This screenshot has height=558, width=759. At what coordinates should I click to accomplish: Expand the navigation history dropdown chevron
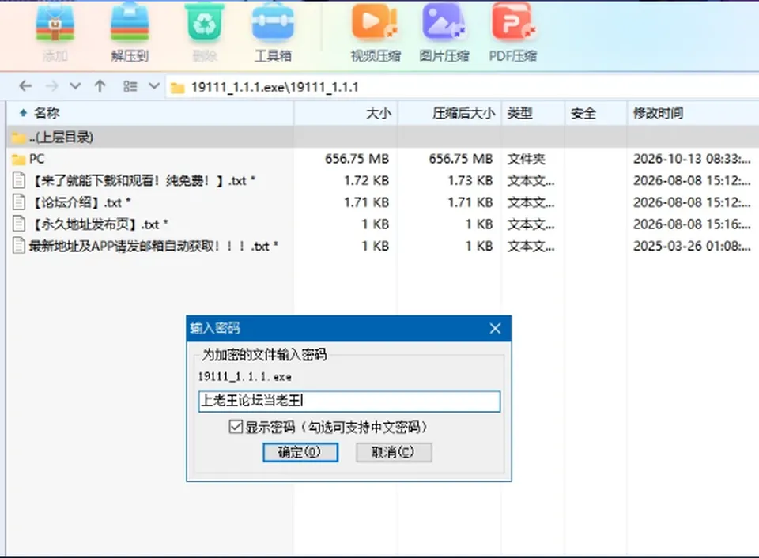(x=75, y=86)
